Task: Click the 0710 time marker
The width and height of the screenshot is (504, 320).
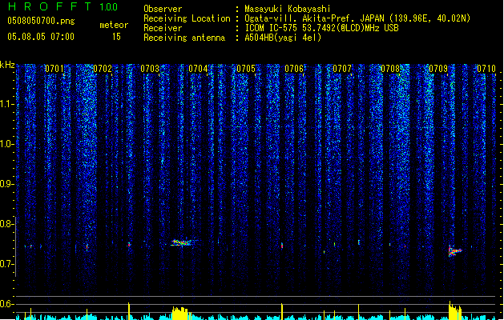Action: 486,69
